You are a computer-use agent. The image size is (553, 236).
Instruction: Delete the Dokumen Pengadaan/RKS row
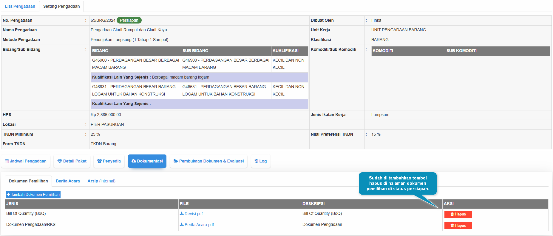coord(458,226)
